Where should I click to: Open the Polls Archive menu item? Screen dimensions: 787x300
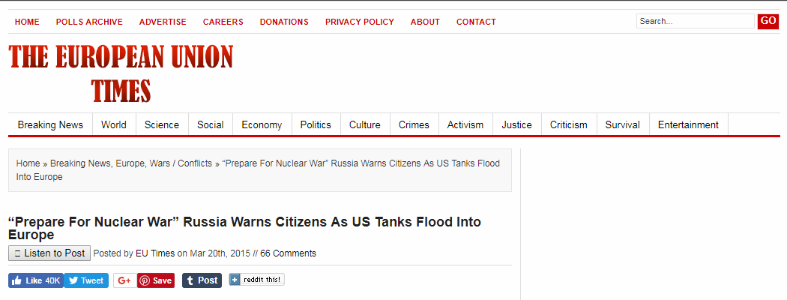point(89,22)
